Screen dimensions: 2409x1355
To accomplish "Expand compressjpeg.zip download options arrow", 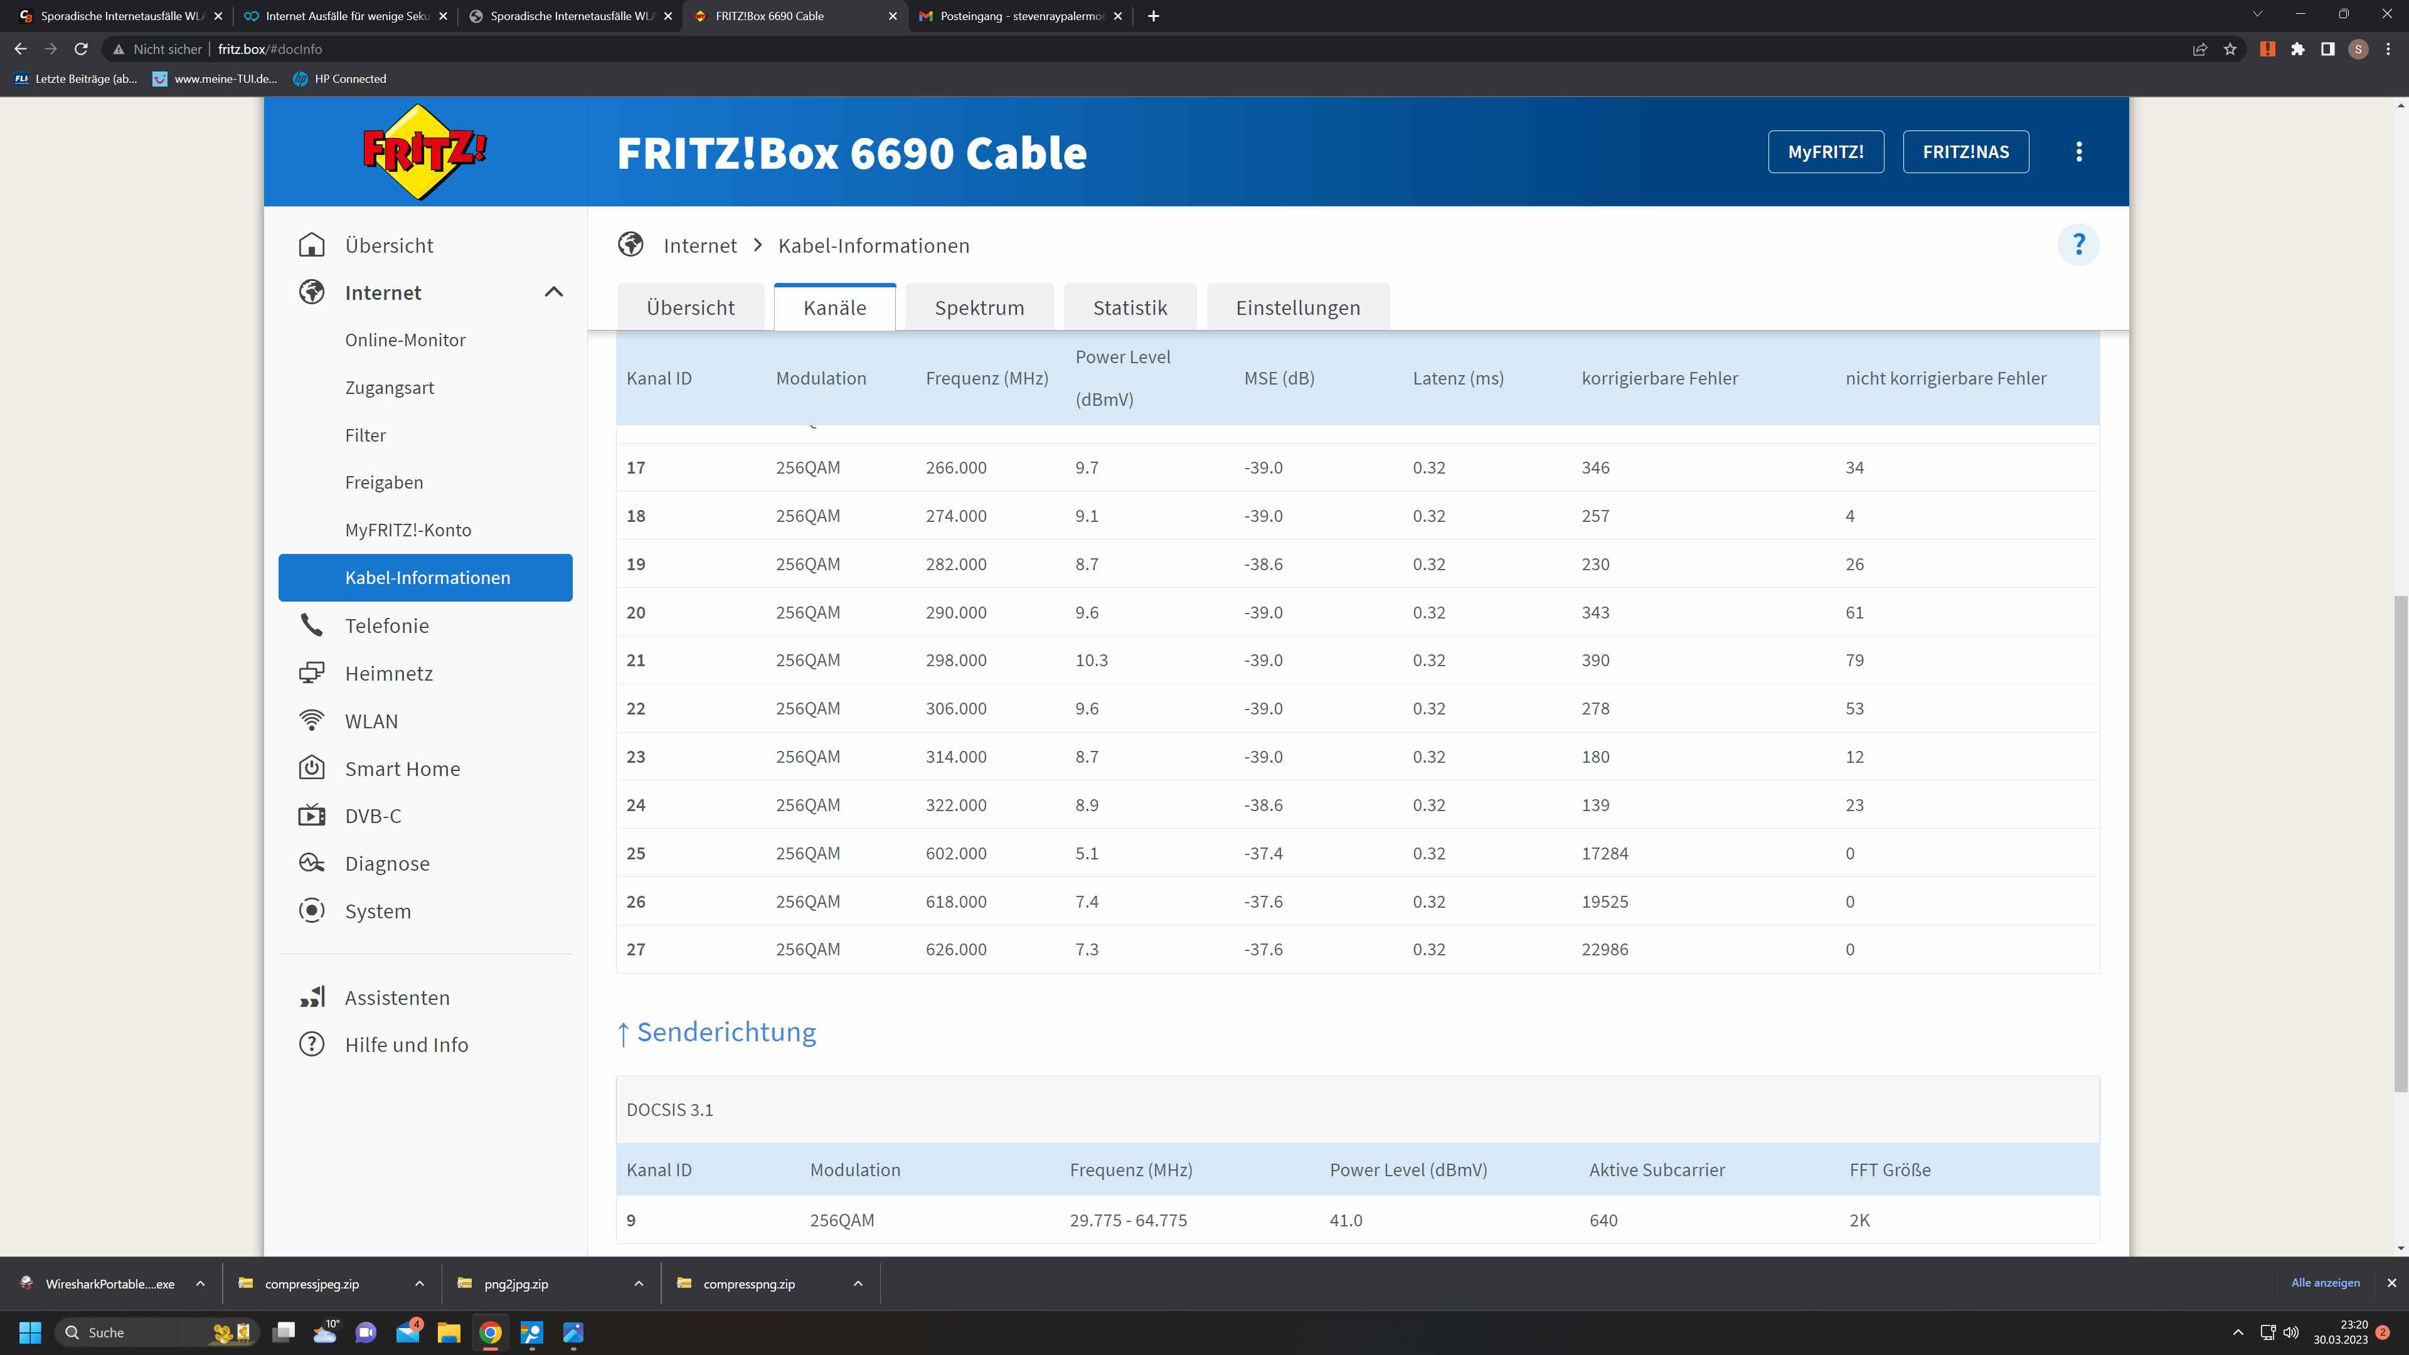I will [x=419, y=1284].
